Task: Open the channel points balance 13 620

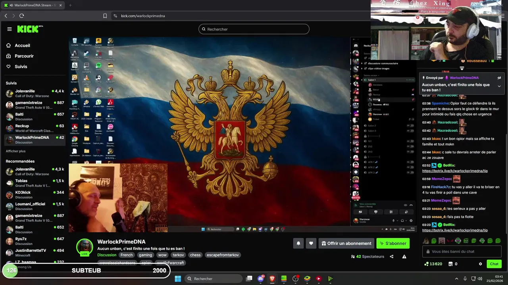Action: [x=433, y=264]
